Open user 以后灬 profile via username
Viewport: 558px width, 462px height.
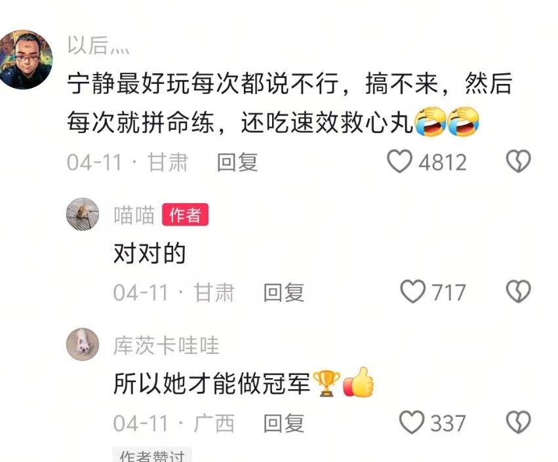coord(98,46)
